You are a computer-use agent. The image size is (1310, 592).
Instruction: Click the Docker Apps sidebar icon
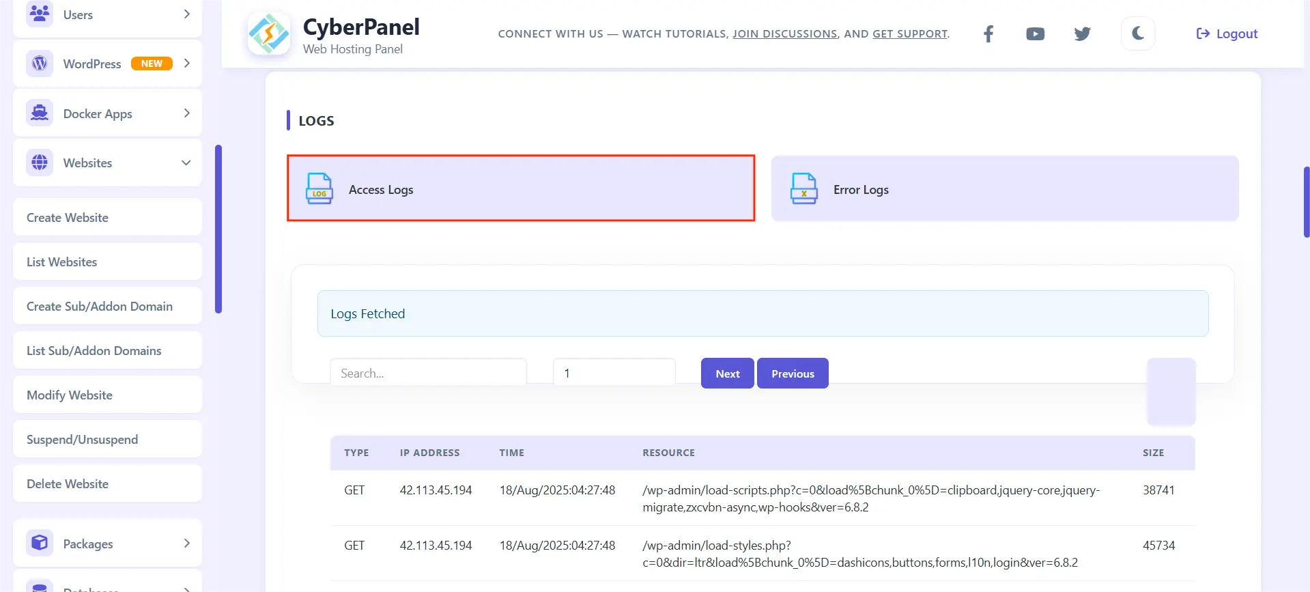coord(40,113)
